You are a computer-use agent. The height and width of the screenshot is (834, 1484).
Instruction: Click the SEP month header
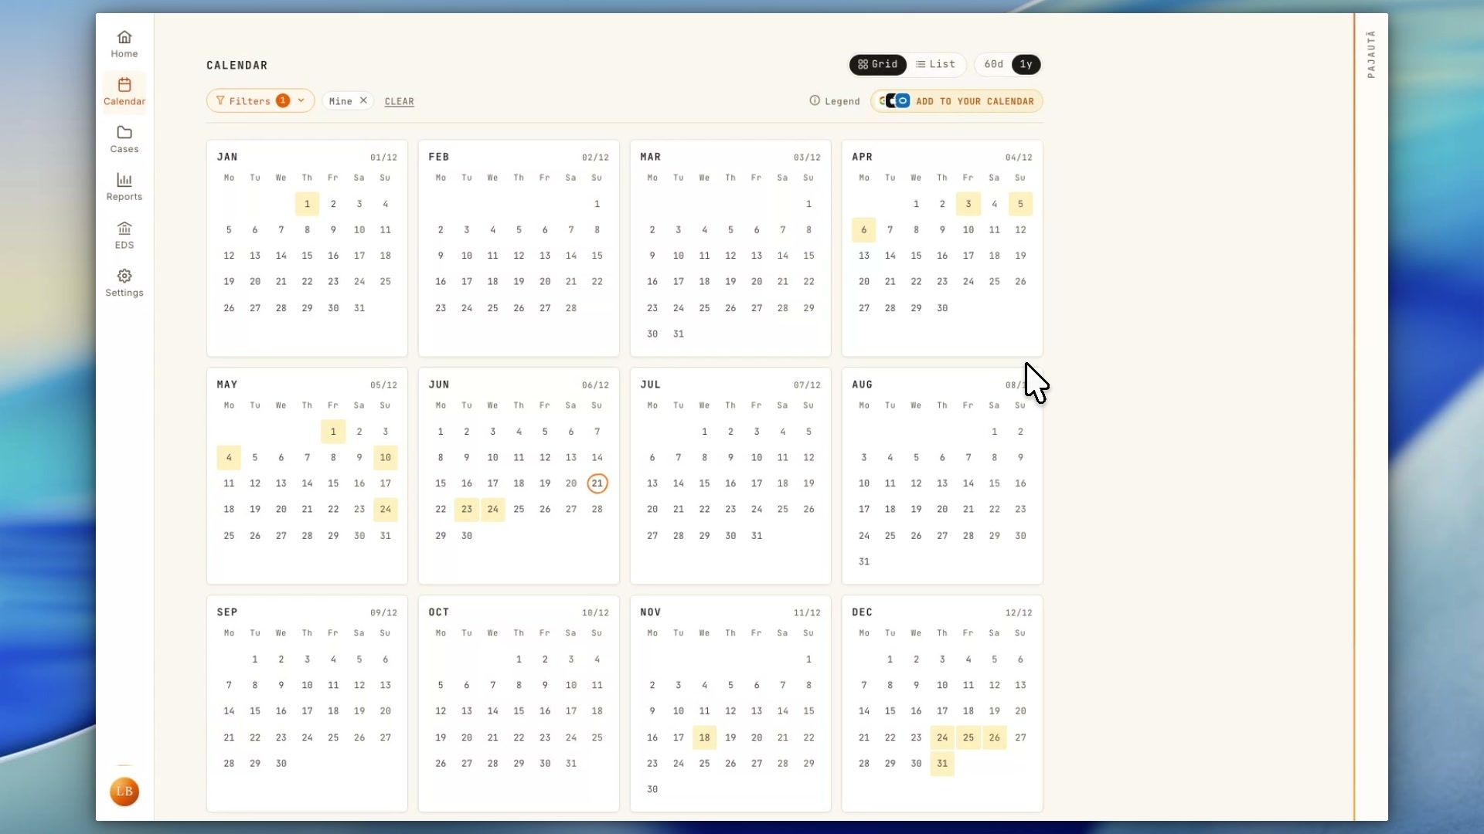tap(227, 612)
